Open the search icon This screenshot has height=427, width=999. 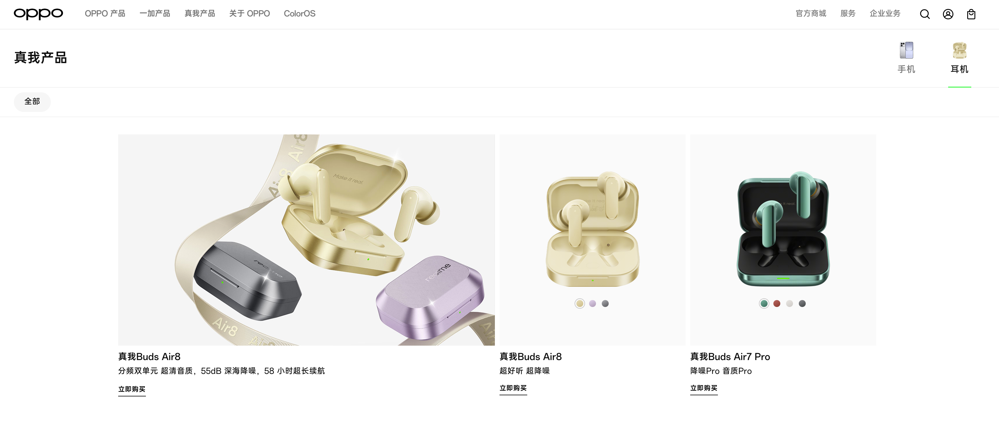924,14
